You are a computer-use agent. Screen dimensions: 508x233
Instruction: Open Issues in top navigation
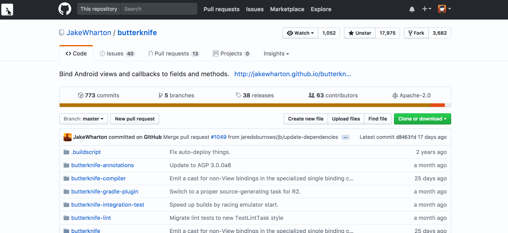click(x=255, y=9)
